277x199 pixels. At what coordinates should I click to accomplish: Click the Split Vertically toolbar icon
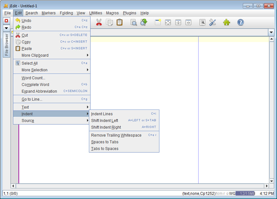coord(188,22)
